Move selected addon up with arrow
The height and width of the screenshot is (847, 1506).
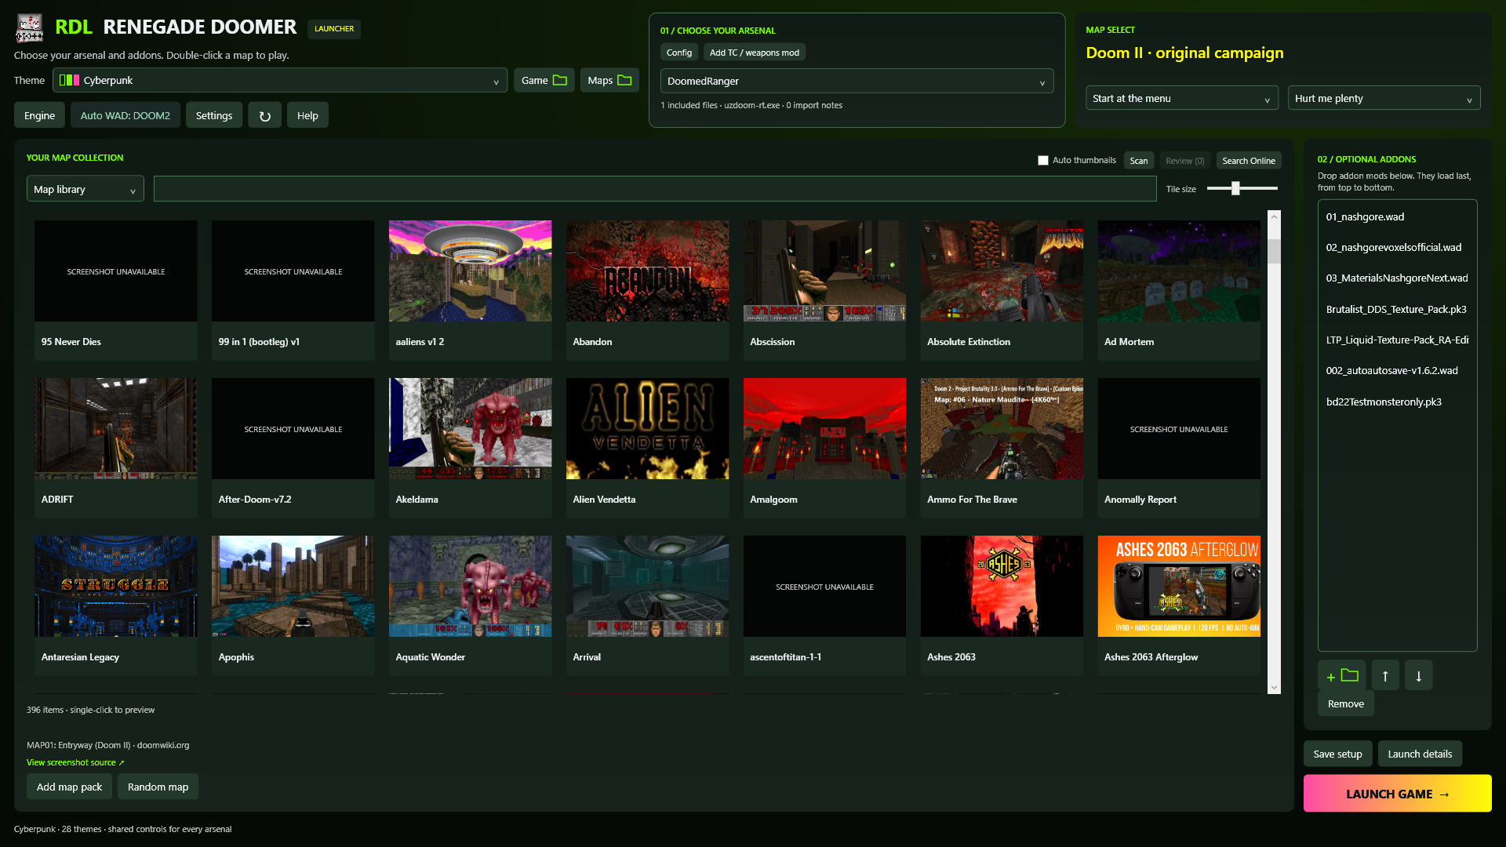(1385, 675)
